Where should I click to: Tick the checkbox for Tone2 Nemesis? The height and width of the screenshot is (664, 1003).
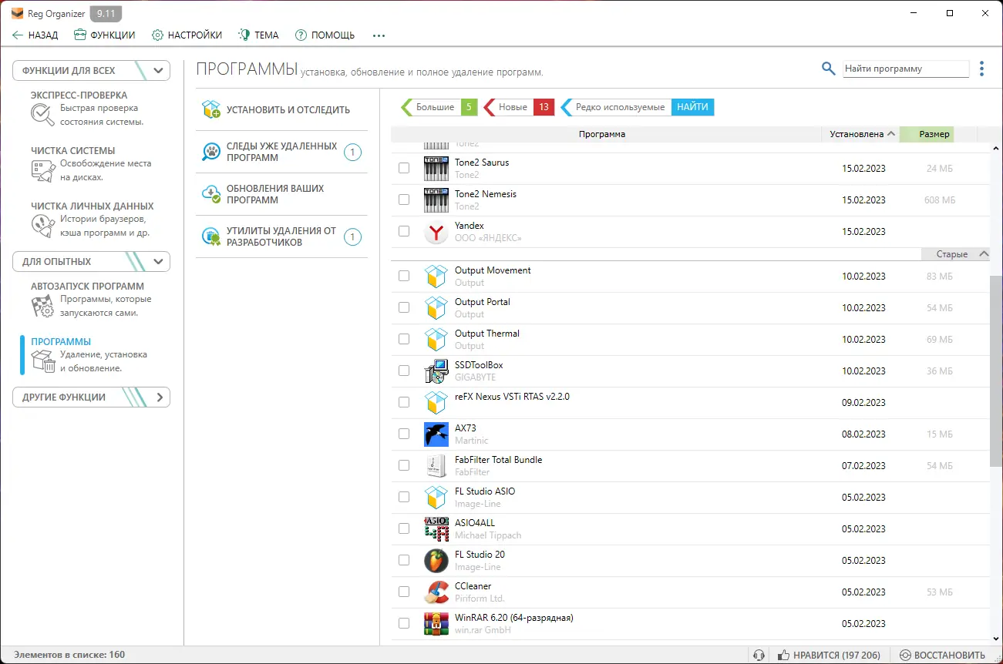point(404,200)
